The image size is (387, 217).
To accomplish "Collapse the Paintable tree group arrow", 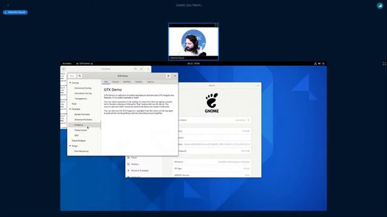I will pyautogui.click(x=70, y=109).
